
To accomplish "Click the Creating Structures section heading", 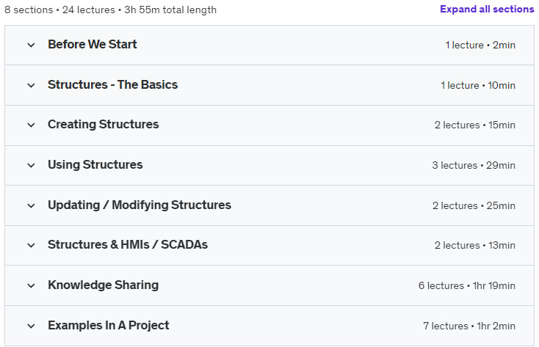I will click(103, 125).
